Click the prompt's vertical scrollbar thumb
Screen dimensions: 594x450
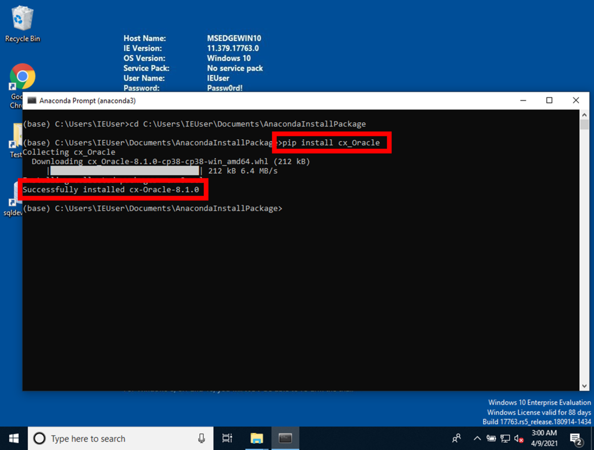coord(584,124)
